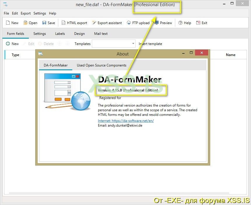The image size is (251, 205).
Task: Open the Edit menu
Action: pos(15,13)
